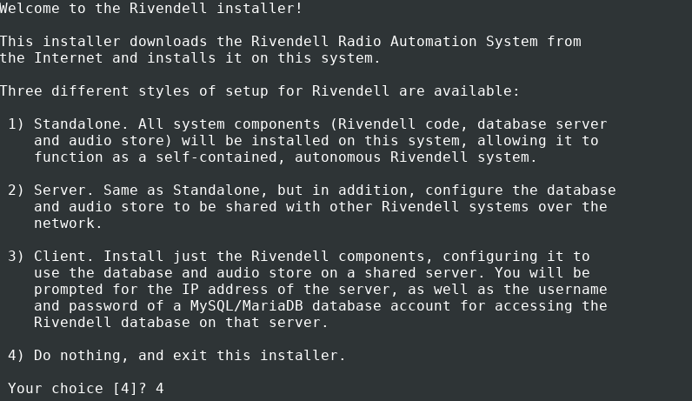The width and height of the screenshot is (692, 401).
Task: Select the "1)" option number marker
Action: [17, 124]
